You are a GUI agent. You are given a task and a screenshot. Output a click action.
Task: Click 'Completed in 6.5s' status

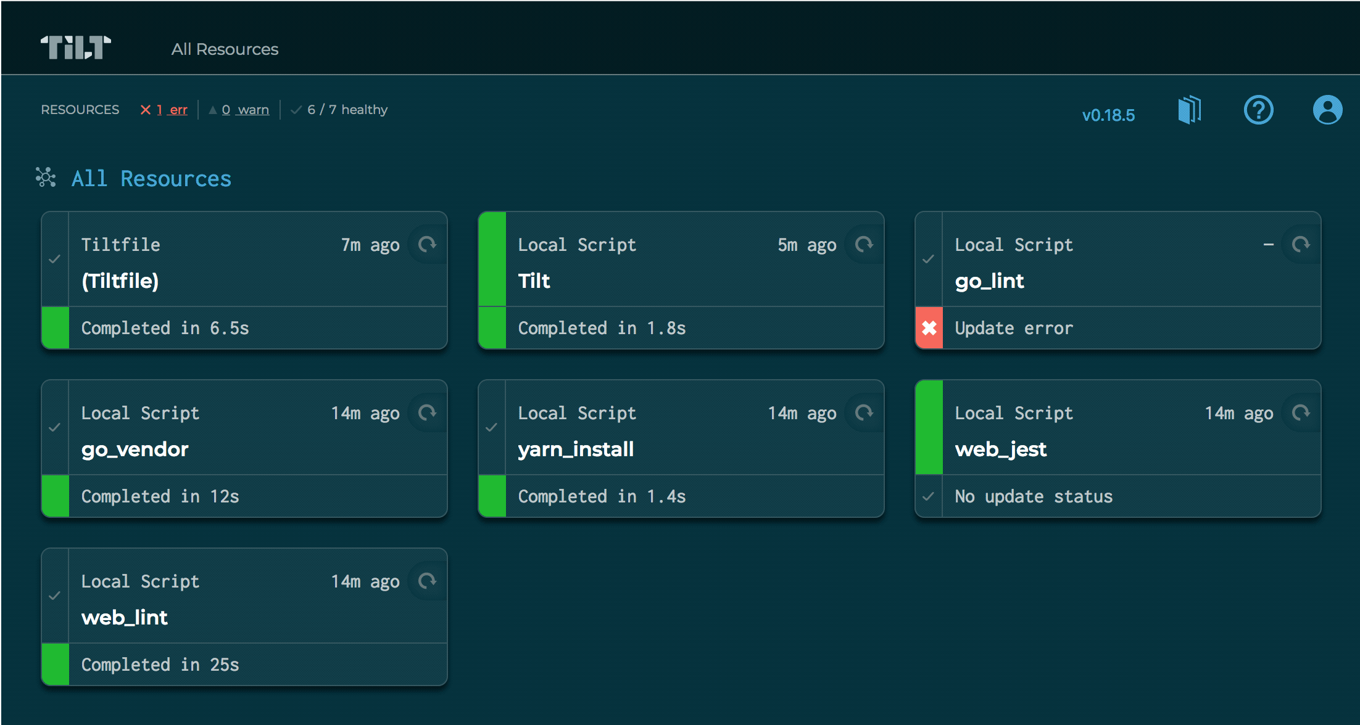click(165, 328)
